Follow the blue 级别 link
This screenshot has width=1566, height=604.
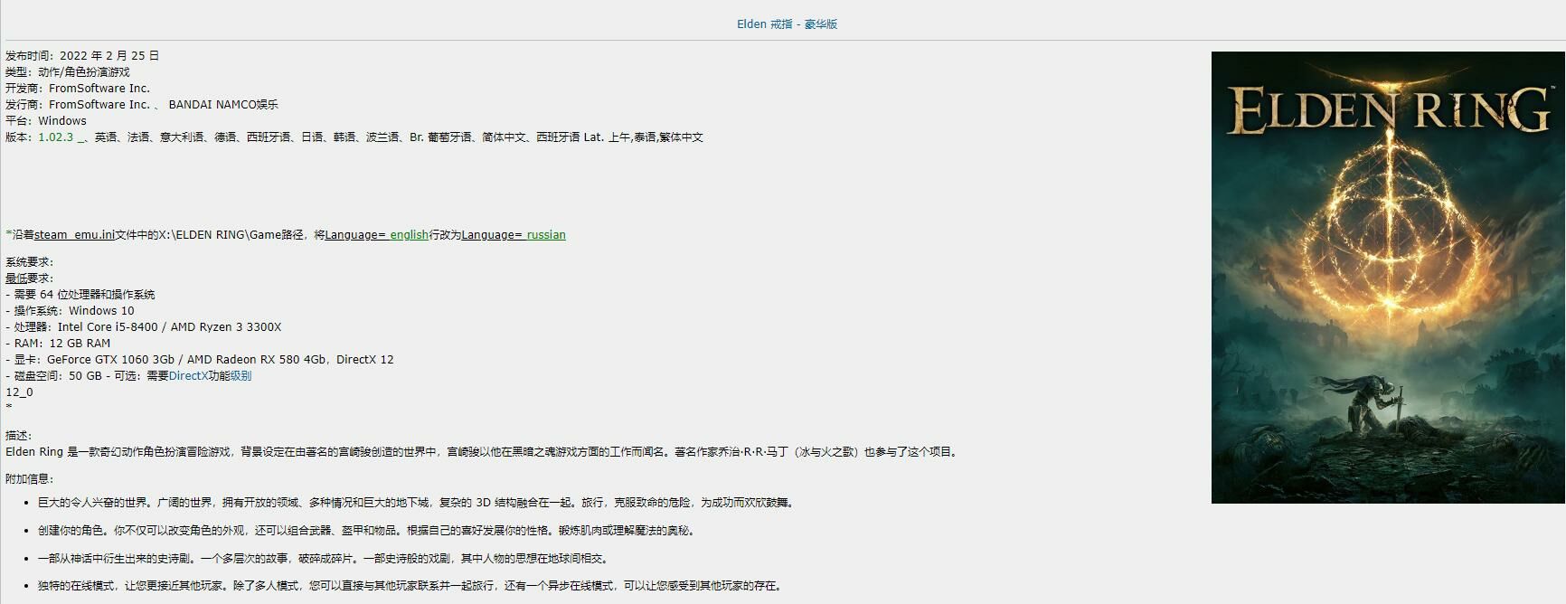point(241,376)
